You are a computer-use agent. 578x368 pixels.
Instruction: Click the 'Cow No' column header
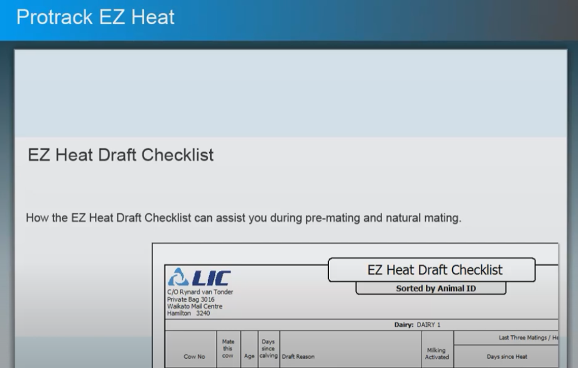[x=194, y=356]
